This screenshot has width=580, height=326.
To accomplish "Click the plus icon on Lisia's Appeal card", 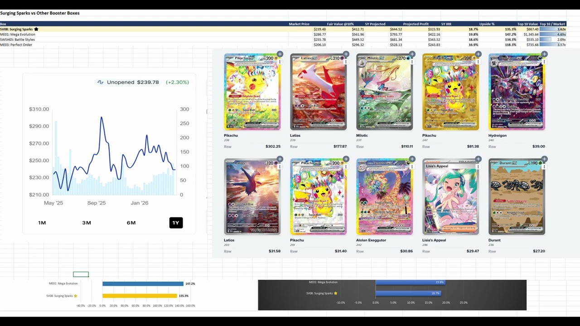I will pyautogui.click(x=478, y=159).
